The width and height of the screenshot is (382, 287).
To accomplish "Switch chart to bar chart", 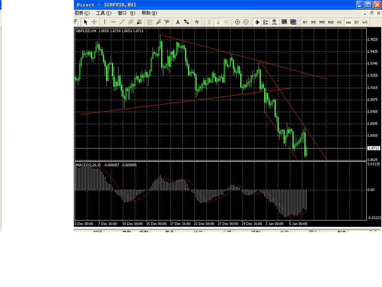I will tap(209, 22).
